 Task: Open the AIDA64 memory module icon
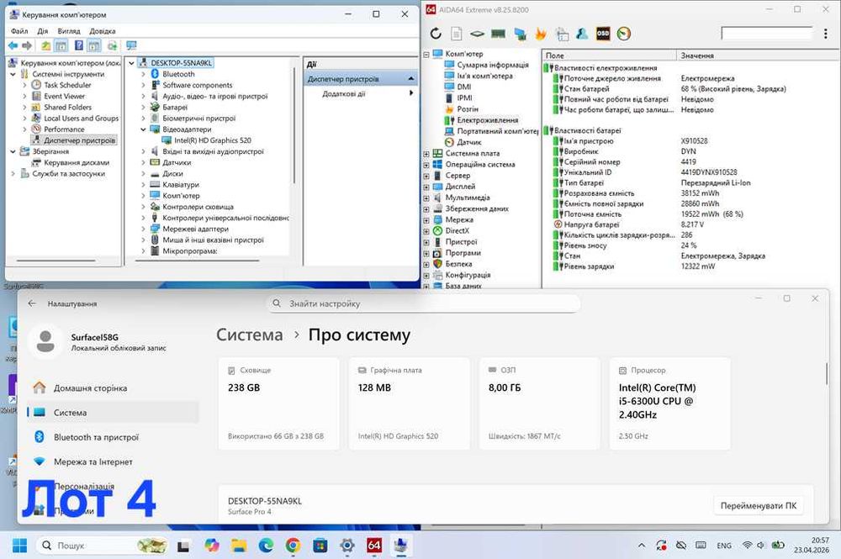click(x=498, y=34)
